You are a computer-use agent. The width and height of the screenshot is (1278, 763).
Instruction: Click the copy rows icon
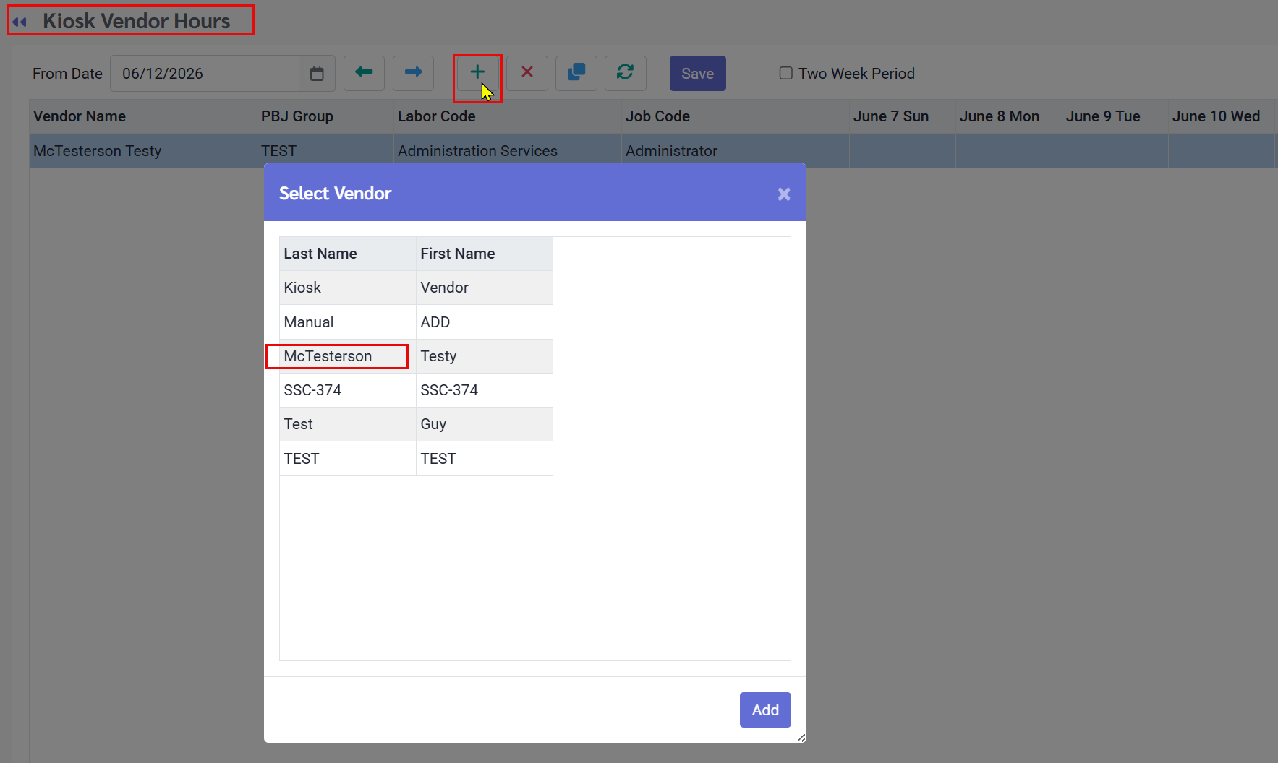point(576,74)
